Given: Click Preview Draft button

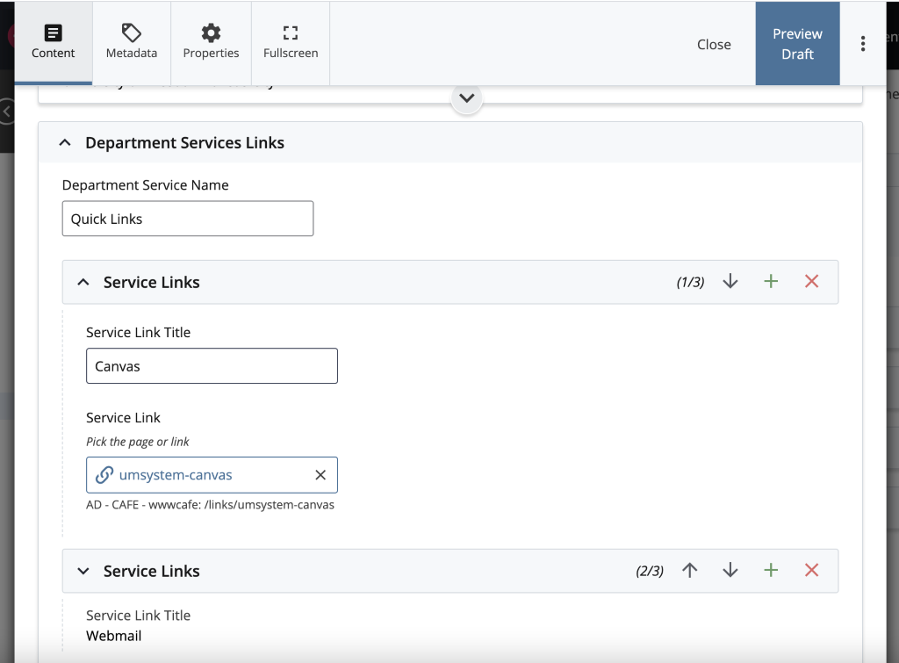Looking at the screenshot, I should 797,44.
